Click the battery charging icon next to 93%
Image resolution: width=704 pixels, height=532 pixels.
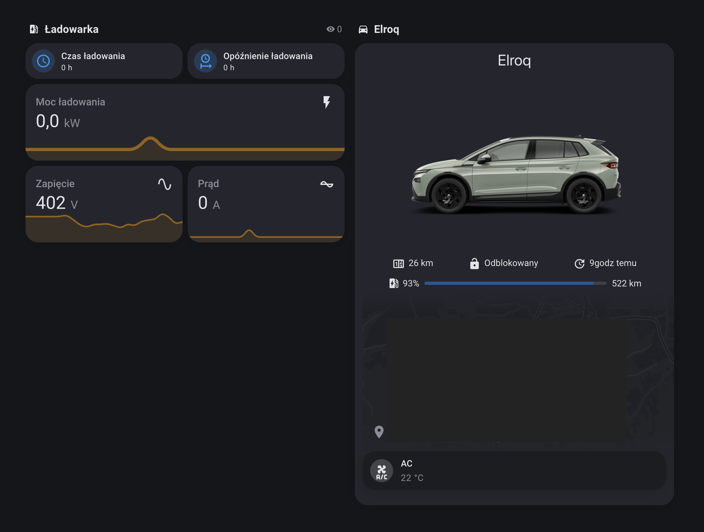394,283
